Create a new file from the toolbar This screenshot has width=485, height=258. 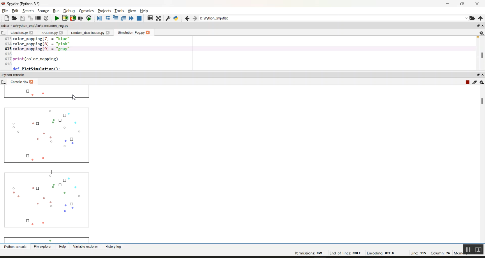coord(6,18)
